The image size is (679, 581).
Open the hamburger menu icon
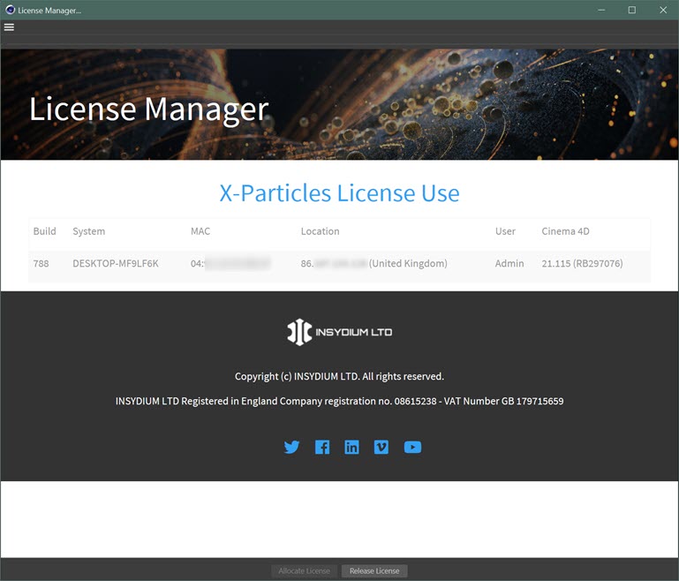[9, 27]
